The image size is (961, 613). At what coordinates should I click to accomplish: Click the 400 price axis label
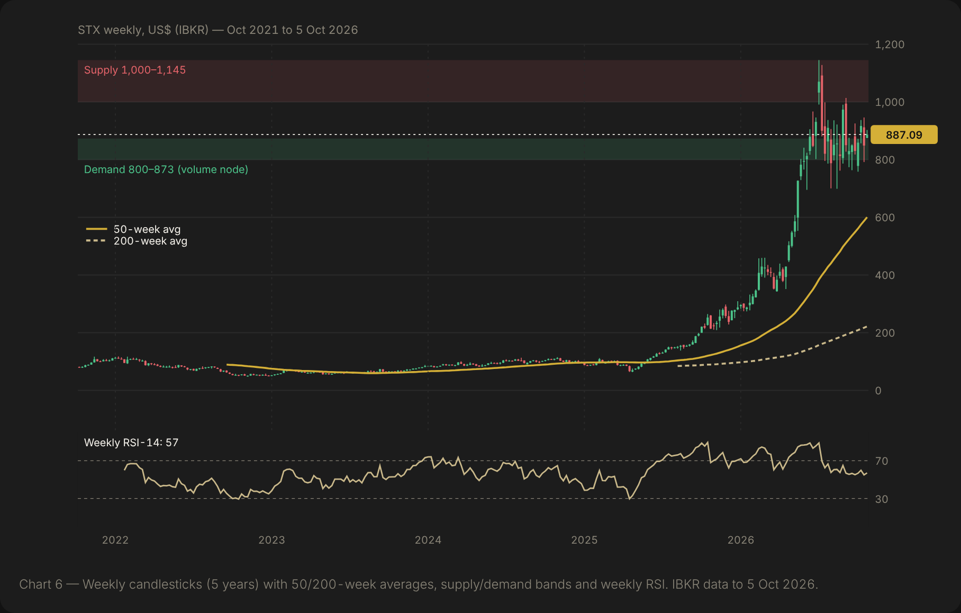point(885,275)
